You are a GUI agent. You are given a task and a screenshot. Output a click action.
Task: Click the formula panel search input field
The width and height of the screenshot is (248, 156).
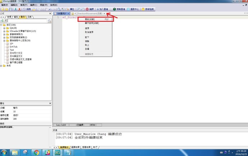[x=27, y=21]
